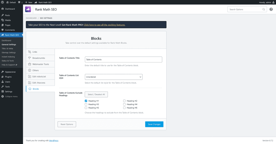Image resolution: width=276 pixels, height=144 pixels.
Task: Click the Save Changes button
Action: (x=154, y=124)
